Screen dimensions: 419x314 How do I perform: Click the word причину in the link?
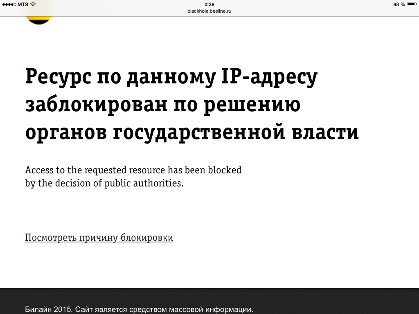coord(99,238)
